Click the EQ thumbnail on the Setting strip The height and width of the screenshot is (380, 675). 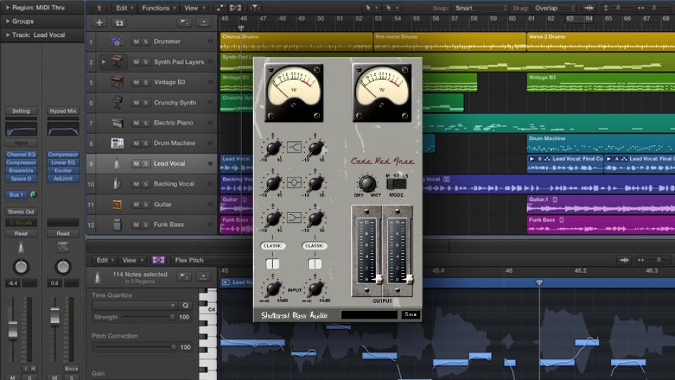click(x=21, y=129)
